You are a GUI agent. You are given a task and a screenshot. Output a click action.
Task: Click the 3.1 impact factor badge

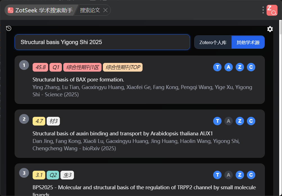click(39, 175)
